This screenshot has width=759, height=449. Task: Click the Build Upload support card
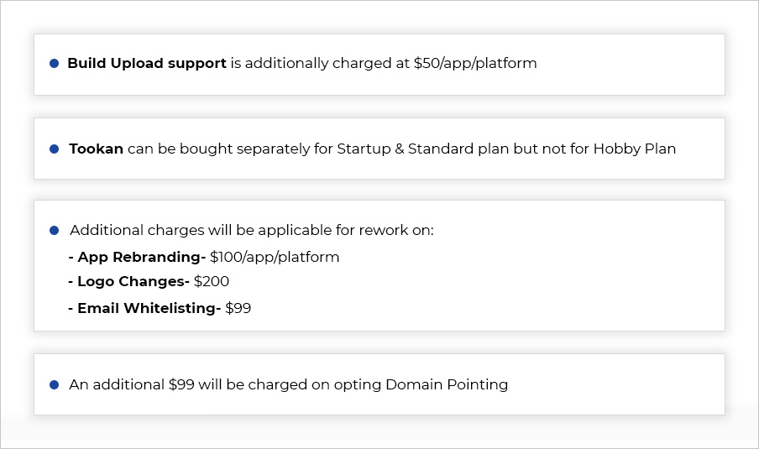379,65
